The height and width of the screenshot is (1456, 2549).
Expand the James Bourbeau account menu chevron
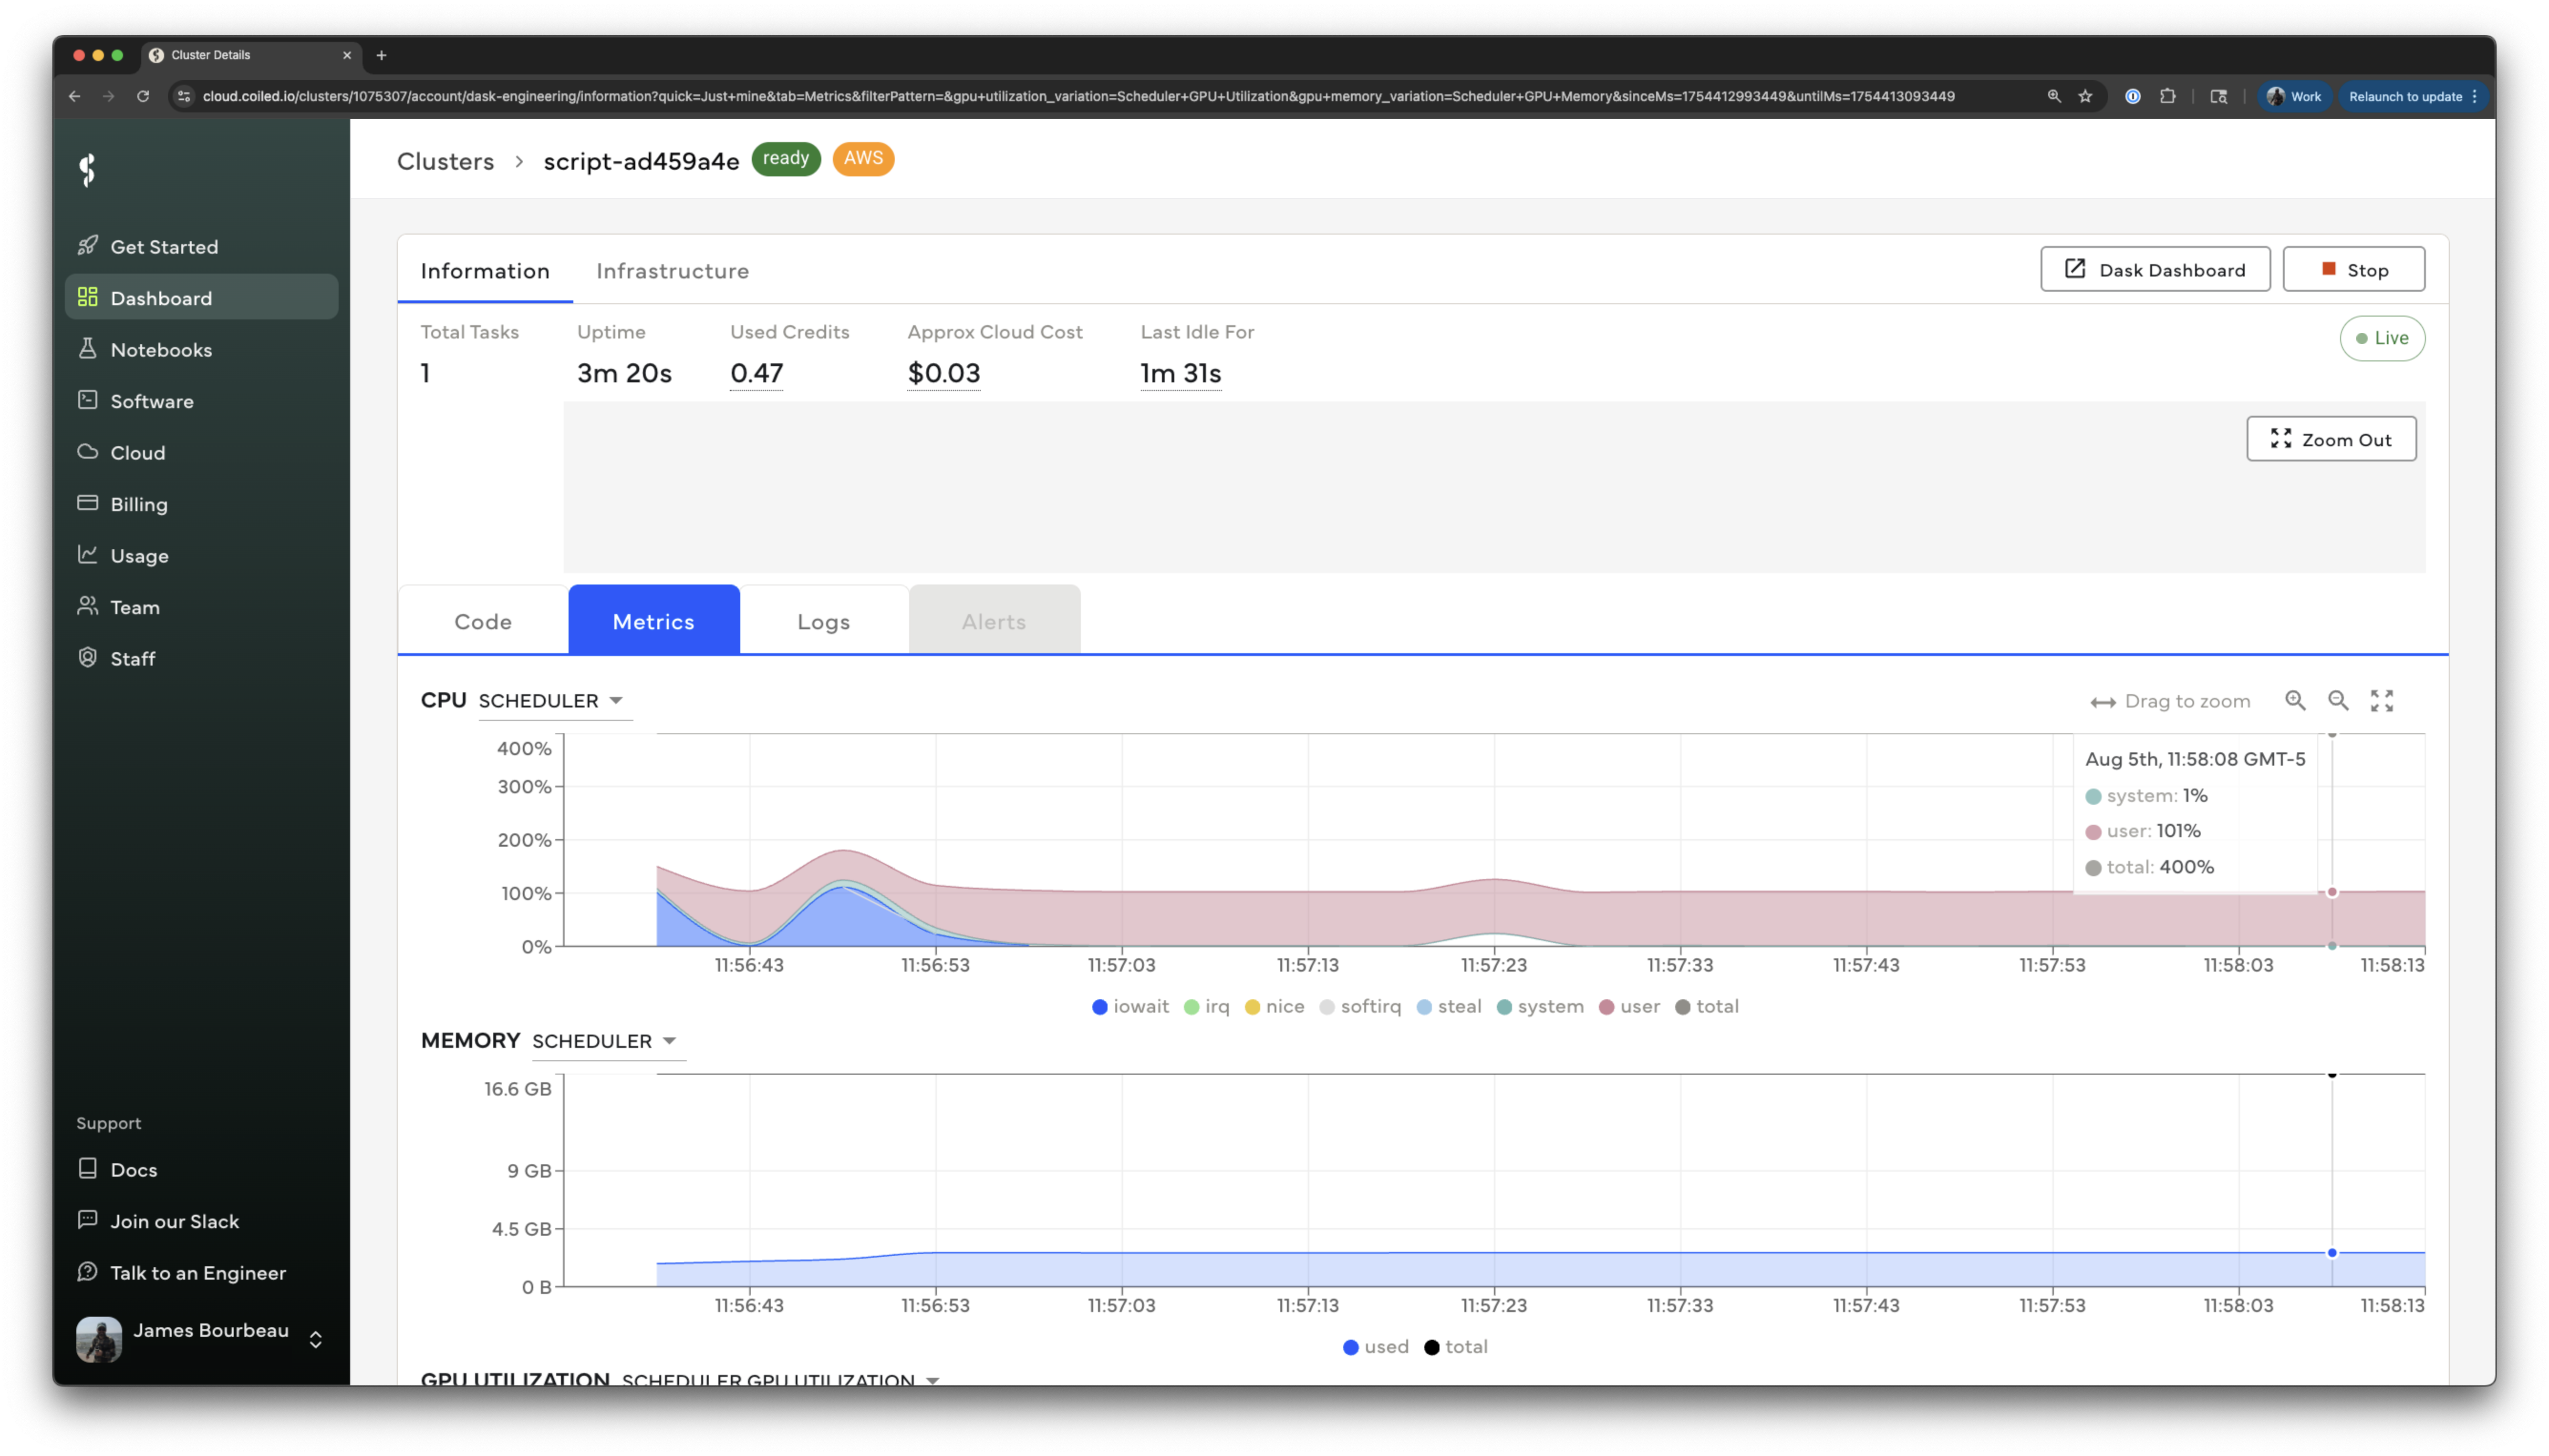316,1339
